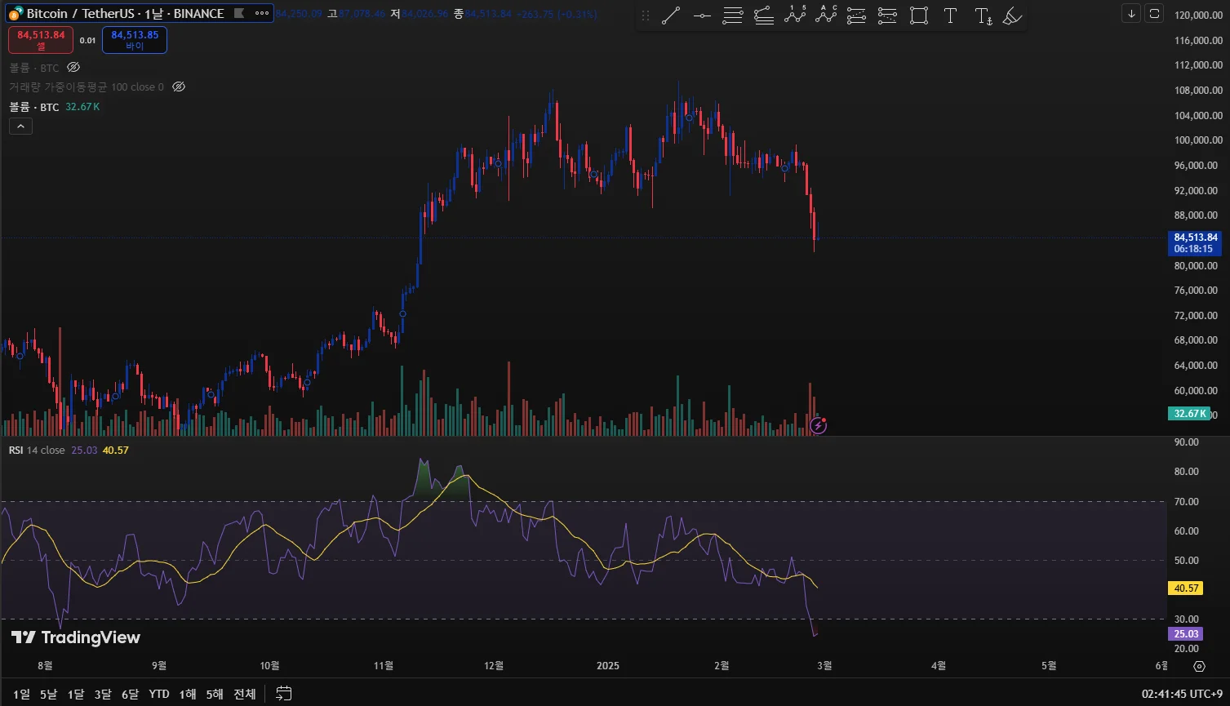1230x706 pixels.
Task: Open the 02:41:45 UTC+9 timezone menu
Action: (1182, 695)
